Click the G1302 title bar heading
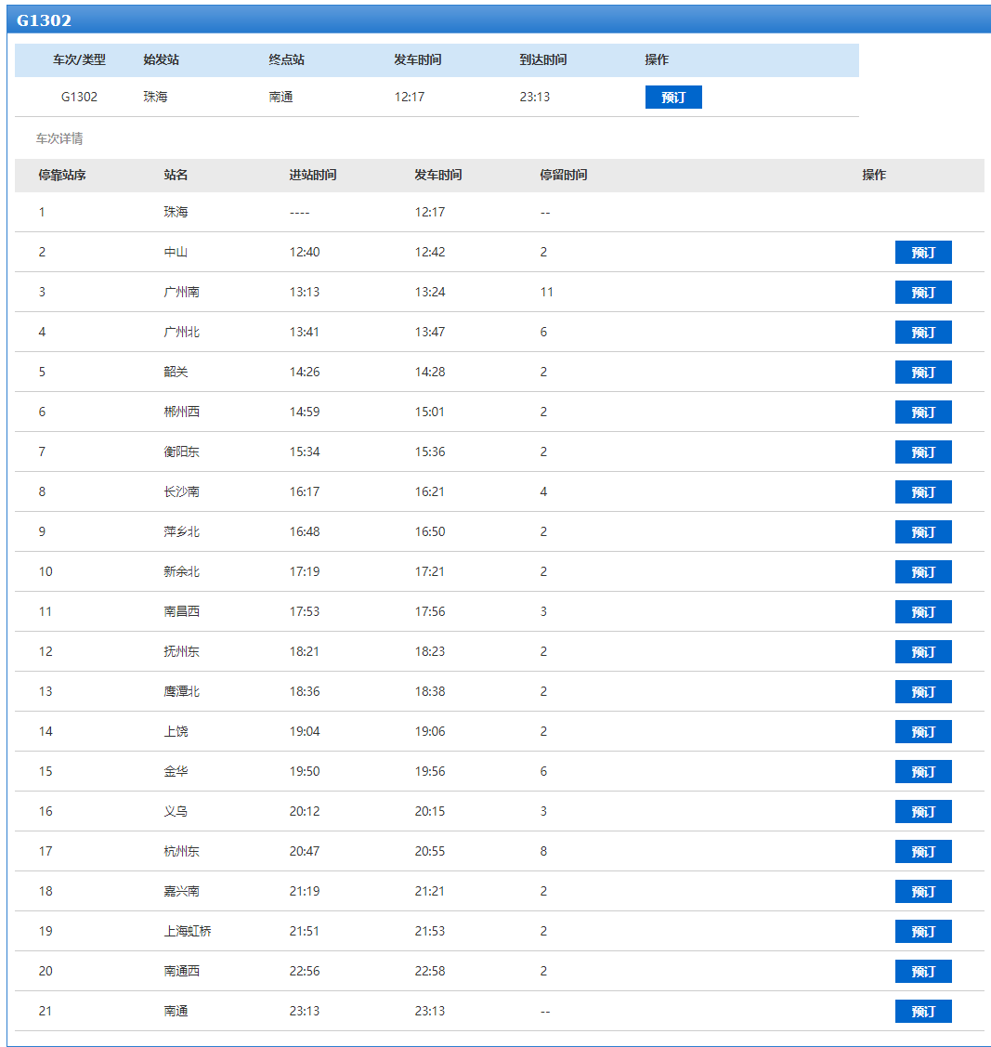Viewport: 991px width, 1047px height. coord(44,20)
